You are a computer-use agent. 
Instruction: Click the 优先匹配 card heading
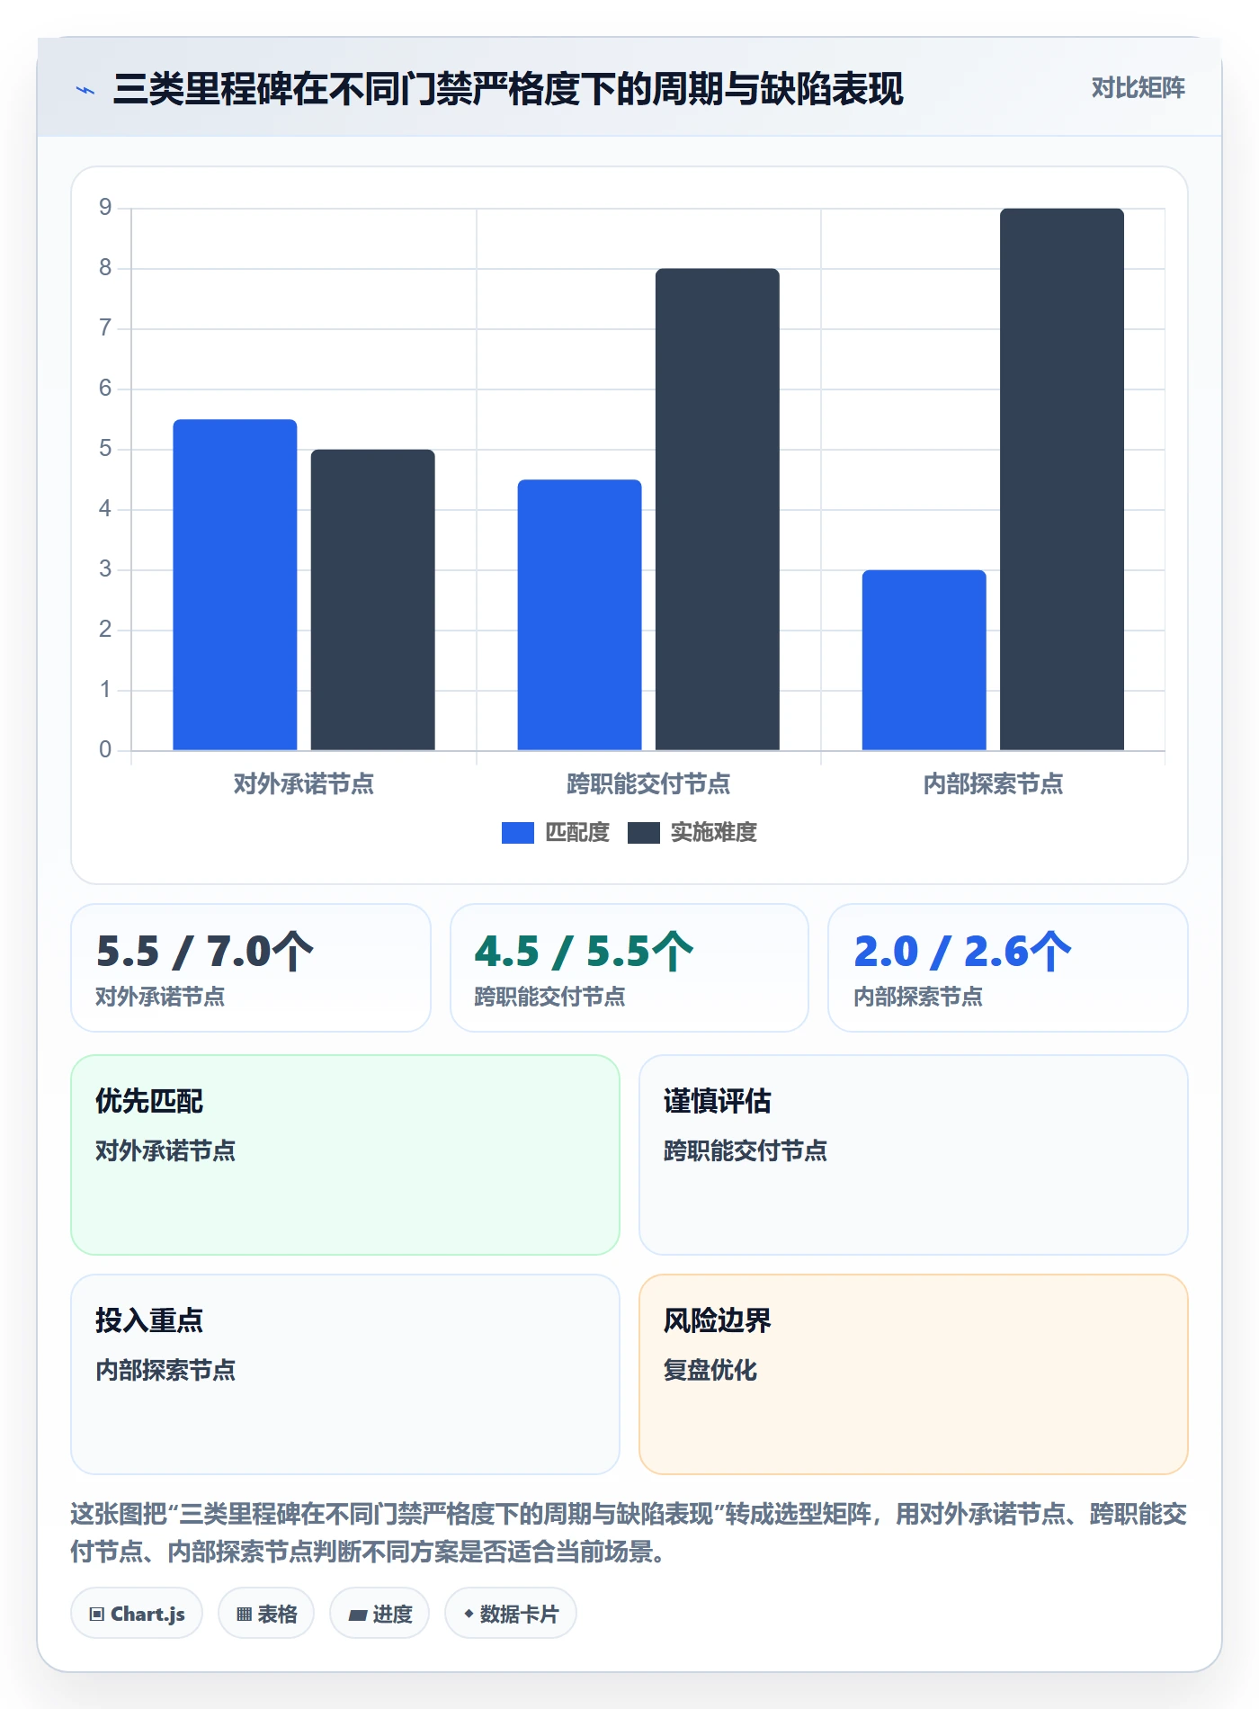pos(149,1101)
